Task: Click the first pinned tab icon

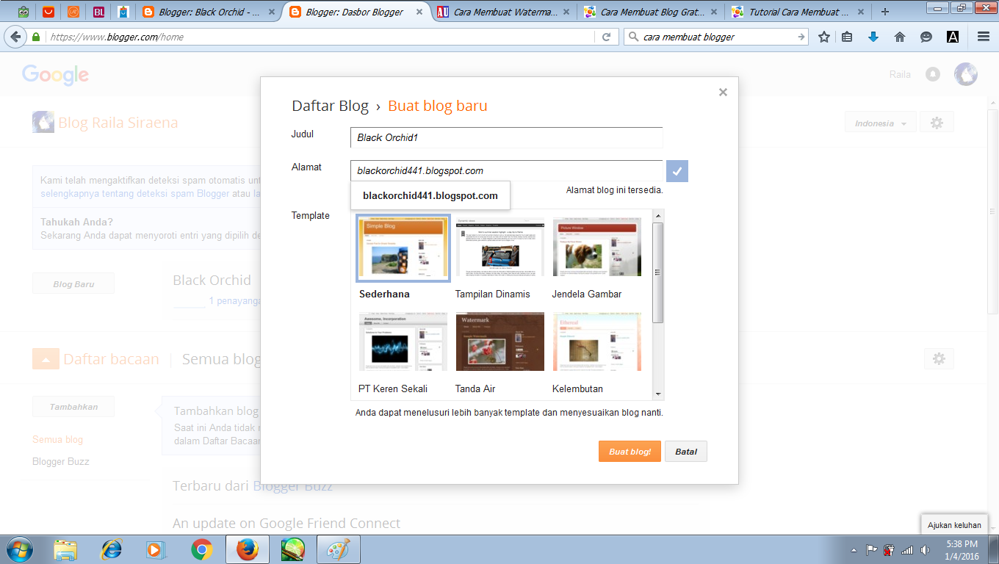Action: (24, 12)
